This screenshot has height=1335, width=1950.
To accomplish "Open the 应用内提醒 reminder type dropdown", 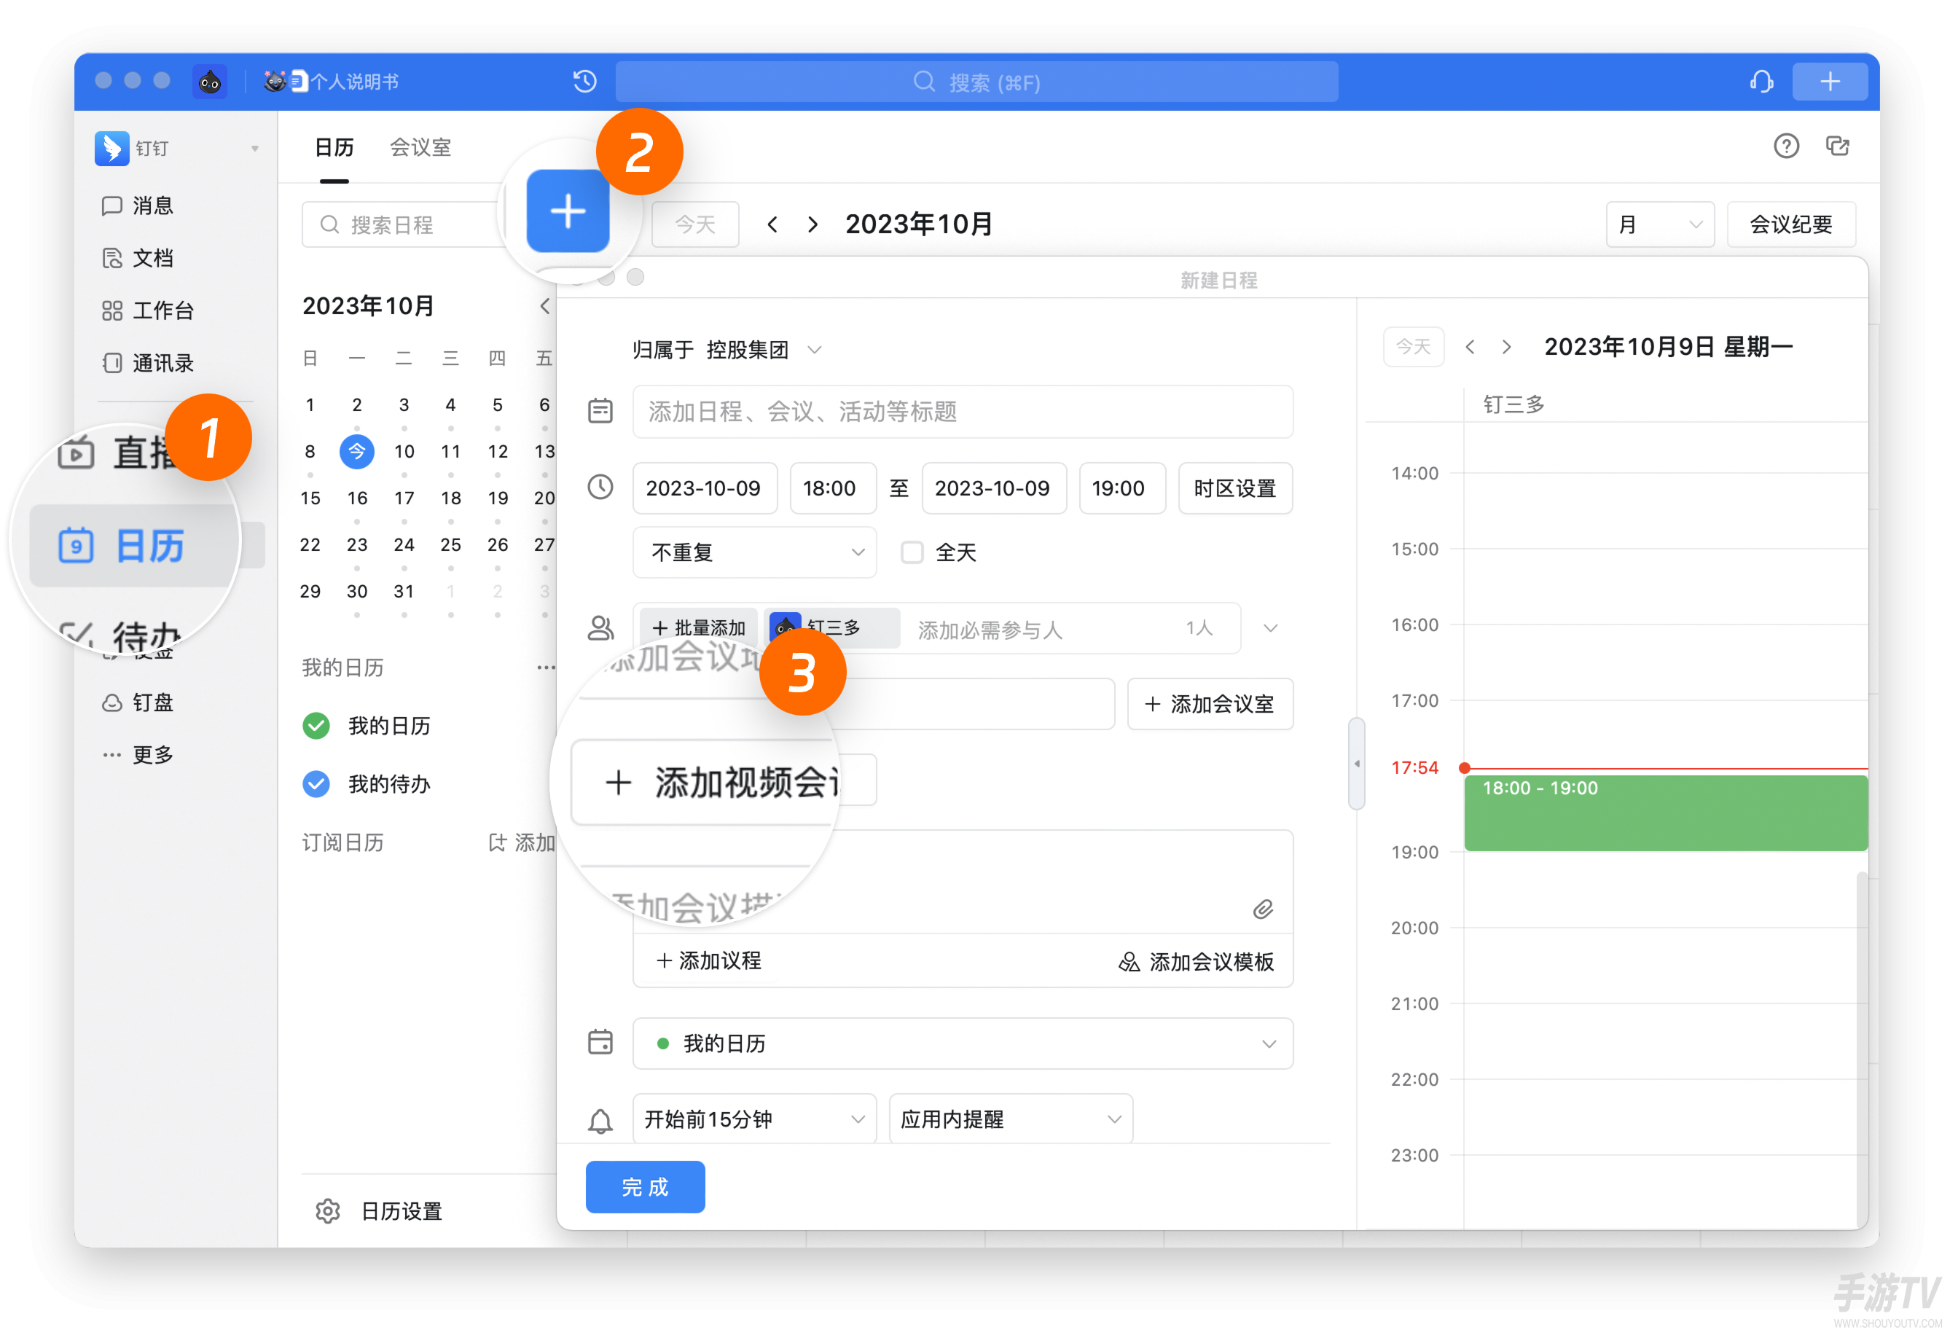I will (x=1010, y=1119).
